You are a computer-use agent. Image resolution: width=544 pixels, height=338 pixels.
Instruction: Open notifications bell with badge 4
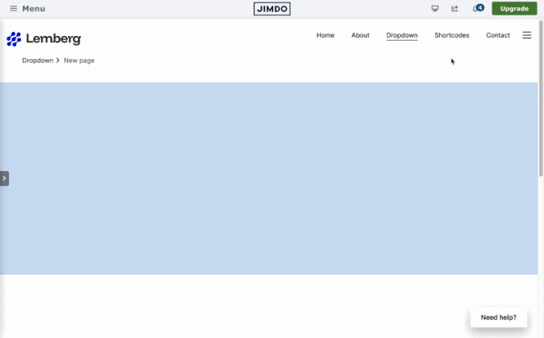(478, 8)
